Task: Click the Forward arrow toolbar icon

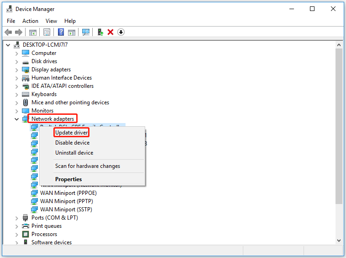Action: [x=19, y=32]
